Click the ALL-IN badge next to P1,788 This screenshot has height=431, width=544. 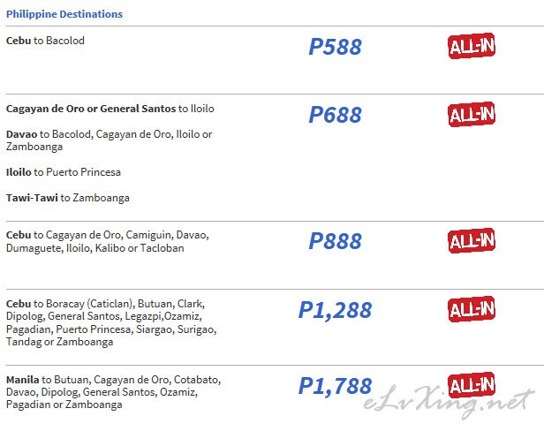(472, 385)
